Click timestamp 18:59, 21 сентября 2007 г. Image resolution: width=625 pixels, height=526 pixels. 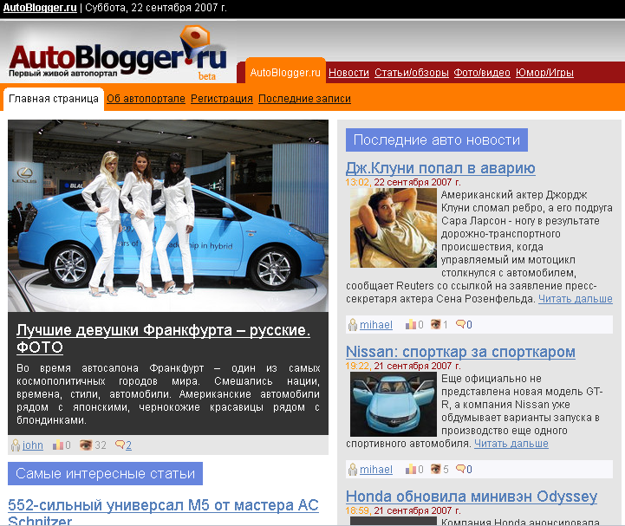[403, 510]
